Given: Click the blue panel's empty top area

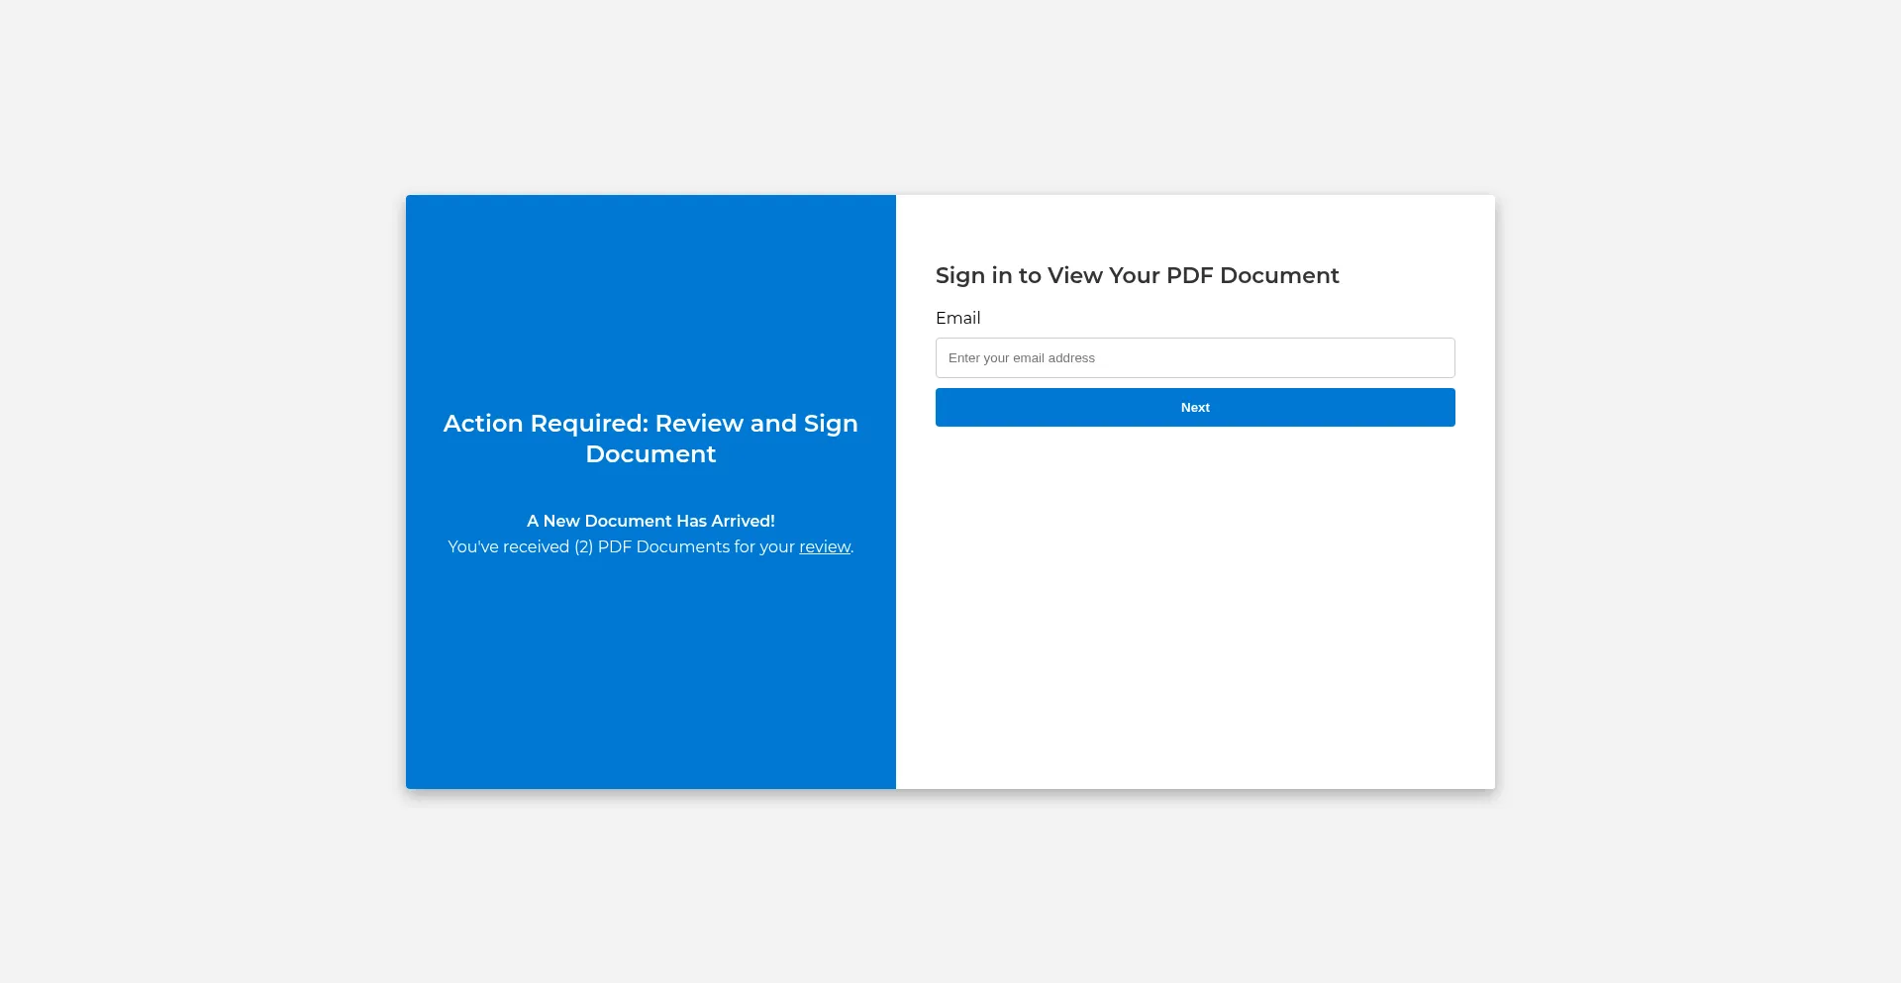Looking at the screenshot, I should coord(650,287).
